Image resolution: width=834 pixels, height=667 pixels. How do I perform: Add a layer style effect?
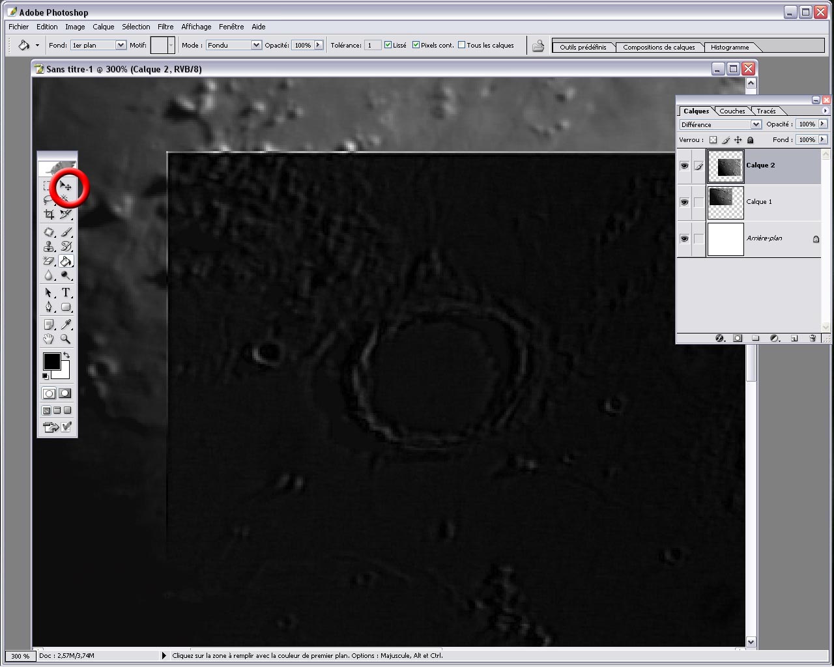coord(720,338)
